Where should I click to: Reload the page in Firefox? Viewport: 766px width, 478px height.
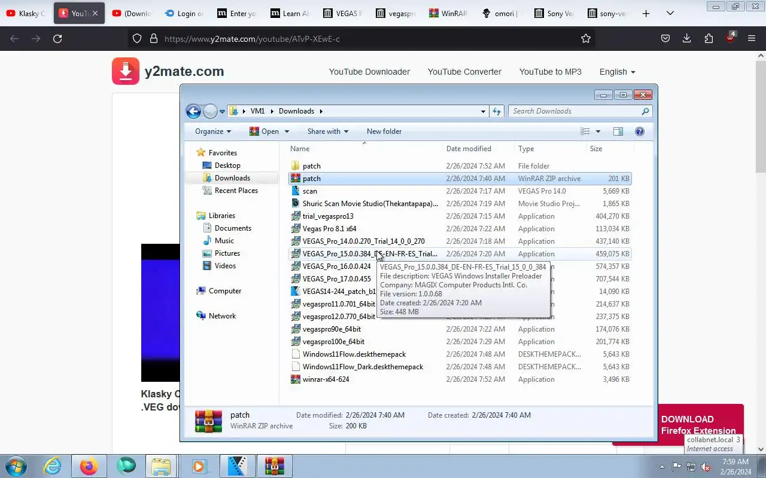(57, 39)
